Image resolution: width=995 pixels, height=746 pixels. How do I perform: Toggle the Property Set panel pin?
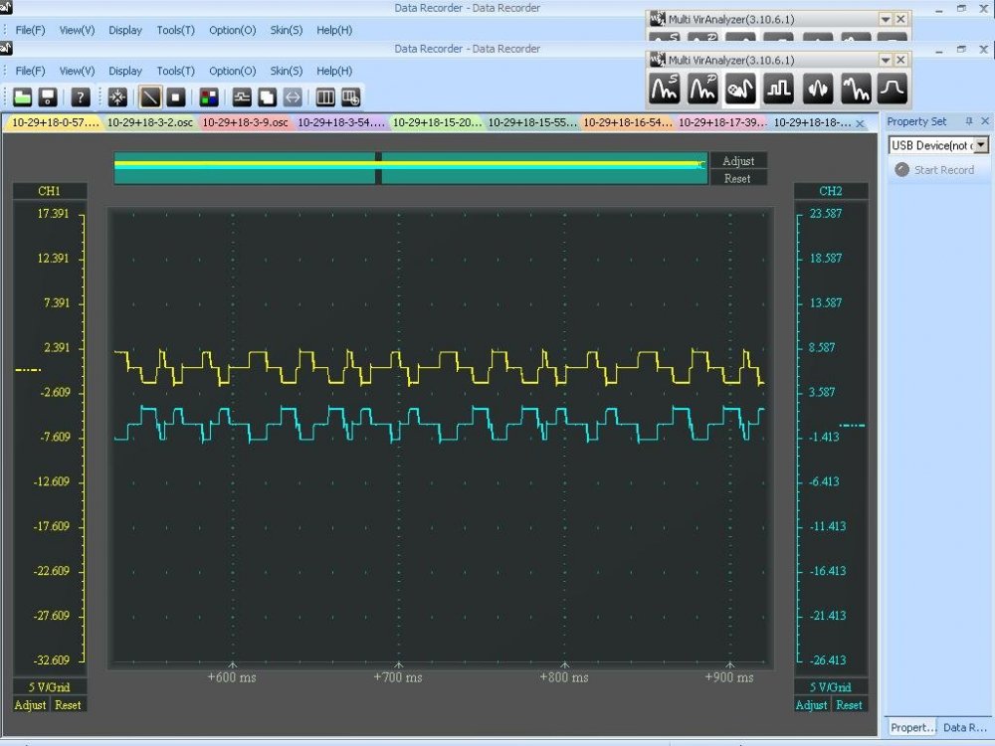969,121
